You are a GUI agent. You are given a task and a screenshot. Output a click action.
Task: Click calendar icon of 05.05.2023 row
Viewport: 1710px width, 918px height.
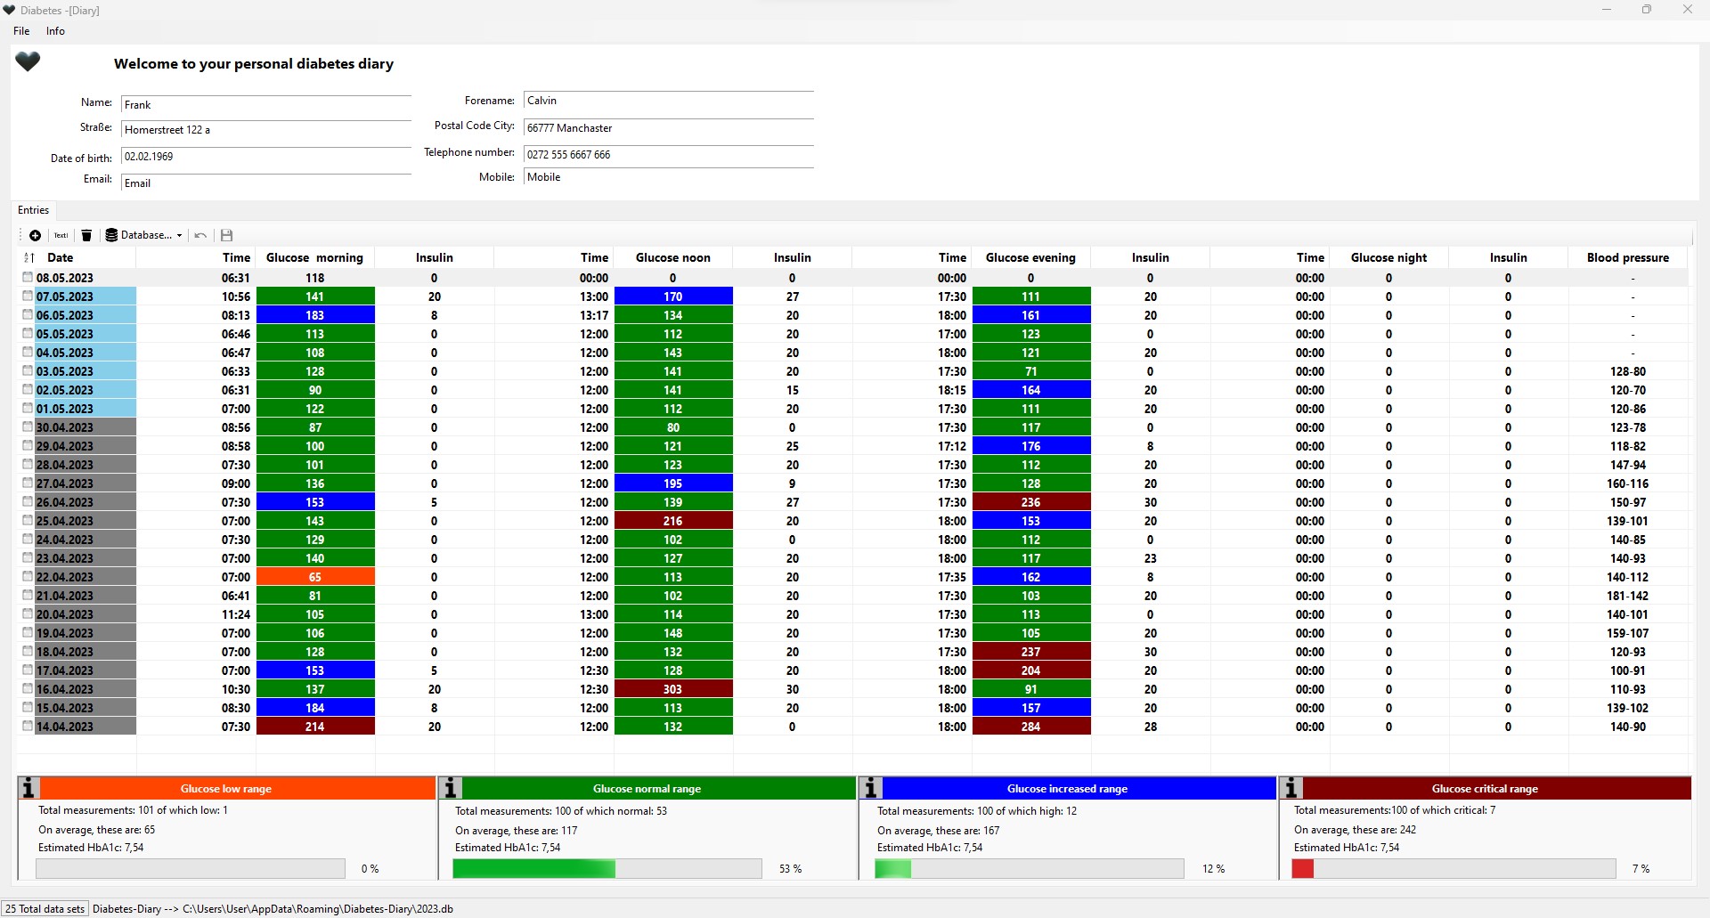28,334
